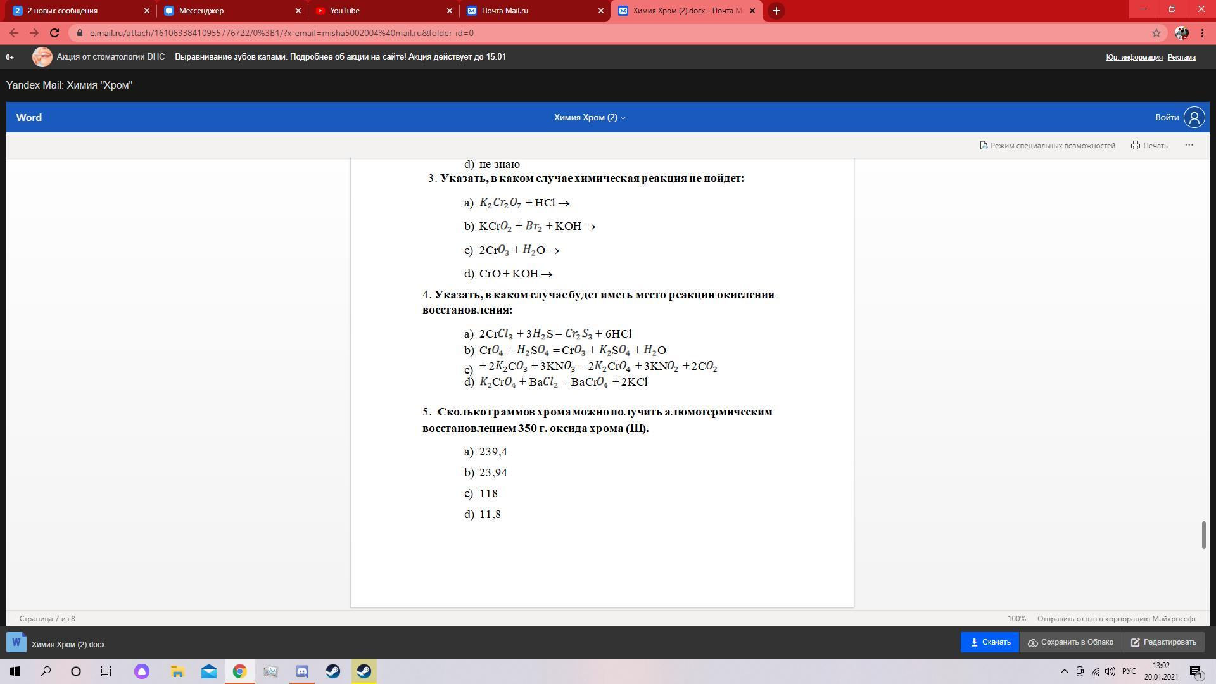Open the Chrome menu with three dots

tap(1202, 33)
